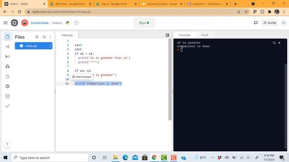Click the Video1 repl name
289x162 pixels.
[57, 23]
